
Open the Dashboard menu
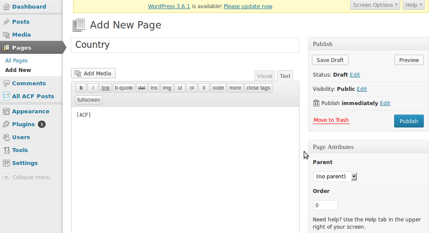(x=29, y=6)
